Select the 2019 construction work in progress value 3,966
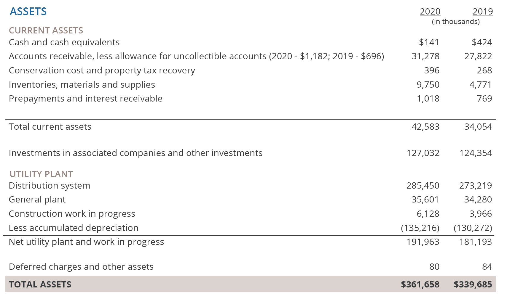This screenshot has width=507, height=299. [480, 214]
